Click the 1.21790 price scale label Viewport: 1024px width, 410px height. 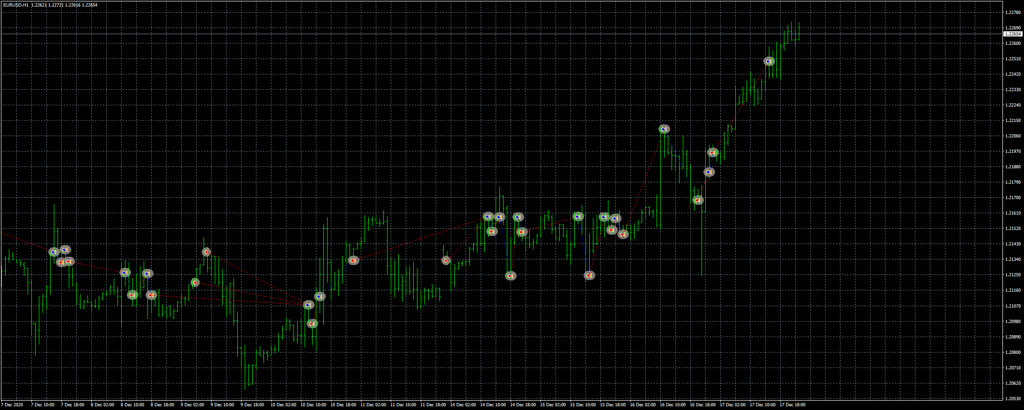click(1013, 182)
